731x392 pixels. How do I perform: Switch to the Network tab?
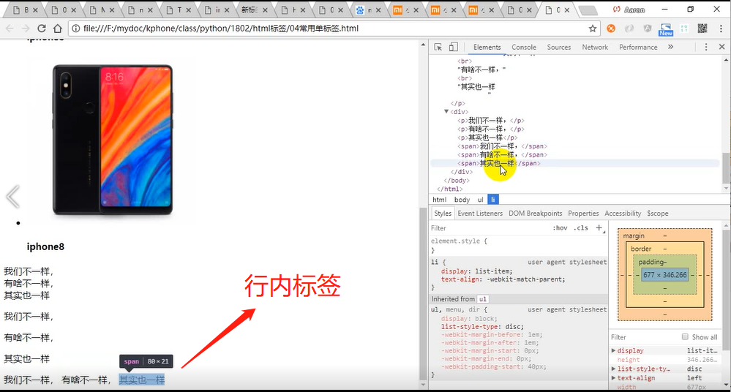tap(595, 47)
